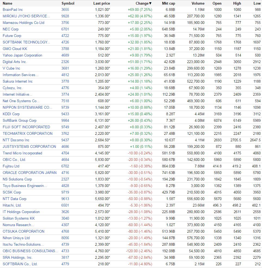Open the Future Corp link
The image size is (262, 268).
12,36
